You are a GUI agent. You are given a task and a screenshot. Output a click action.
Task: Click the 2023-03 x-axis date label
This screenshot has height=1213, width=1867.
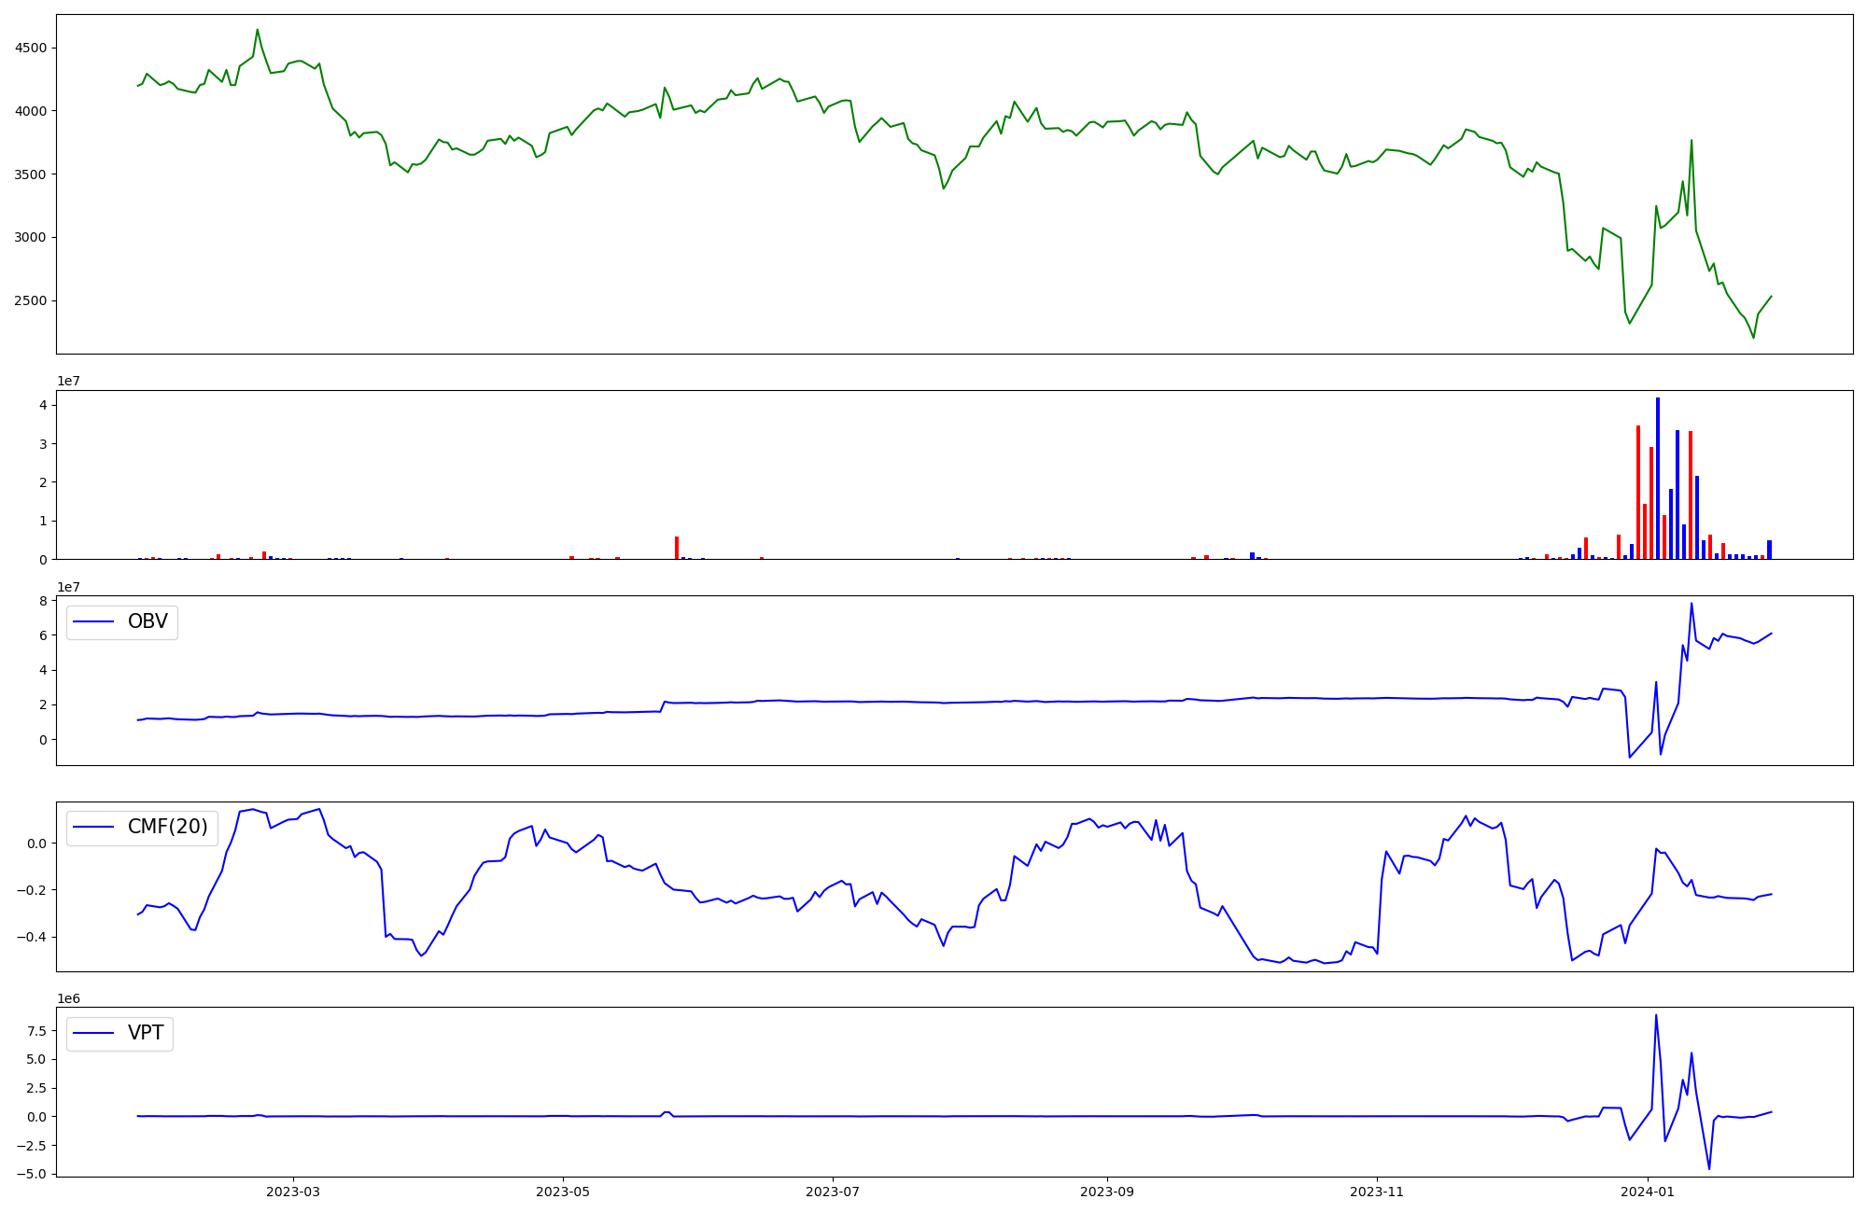(293, 1192)
